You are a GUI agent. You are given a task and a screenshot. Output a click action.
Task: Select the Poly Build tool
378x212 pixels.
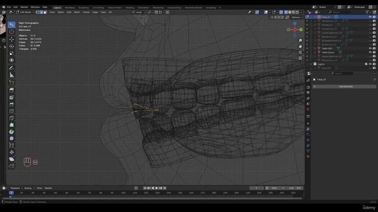tap(12, 125)
